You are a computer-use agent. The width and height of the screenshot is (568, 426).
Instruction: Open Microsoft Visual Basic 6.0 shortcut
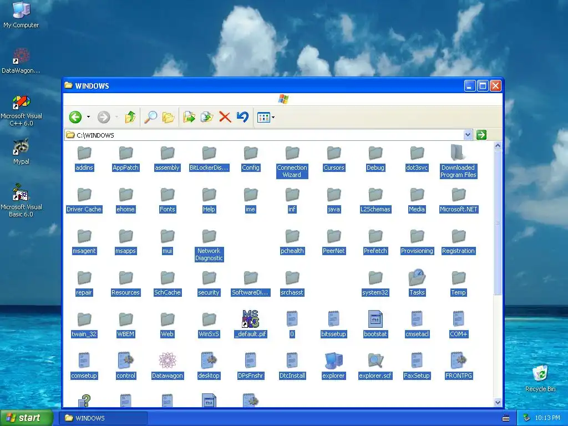[21, 201]
